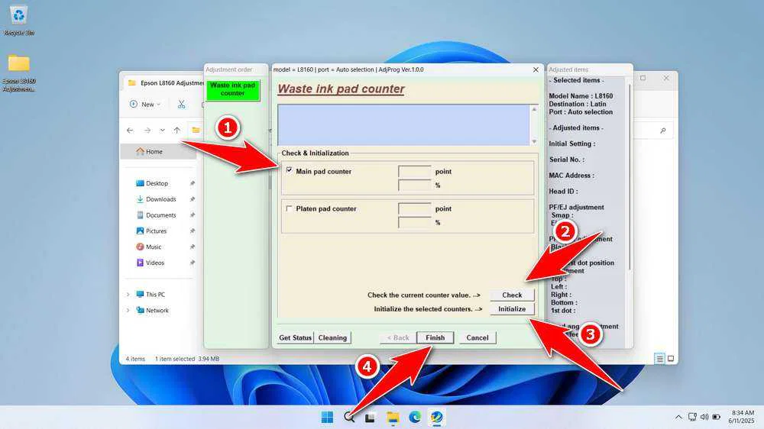The width and height of the screenshot is (764, 429).
Task: Unpin Pictures using its pin icon
Action: [x=193, y=231]
